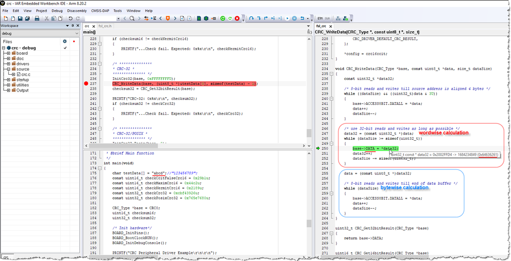
Task: Click the configuration gear column header
Action: pos(65,41)
